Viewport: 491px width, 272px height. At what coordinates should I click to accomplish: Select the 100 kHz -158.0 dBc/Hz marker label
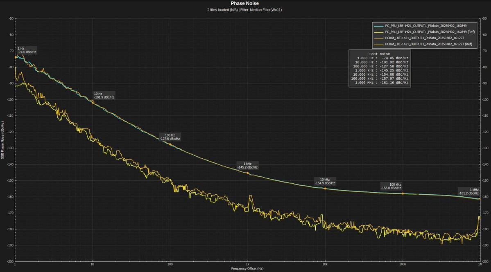coord(391,187)
